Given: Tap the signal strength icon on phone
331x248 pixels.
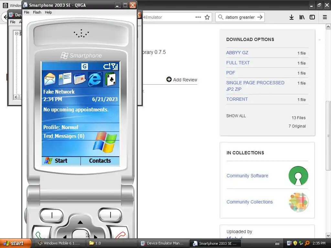Looking at the screenshot, I should 115,67.
